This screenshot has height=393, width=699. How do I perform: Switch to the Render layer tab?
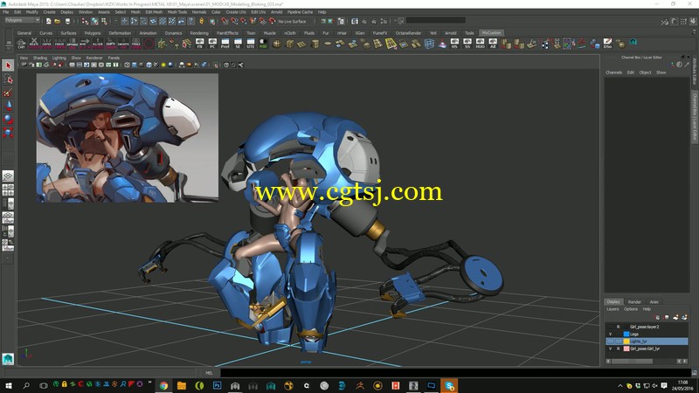[x=634, y=302]
